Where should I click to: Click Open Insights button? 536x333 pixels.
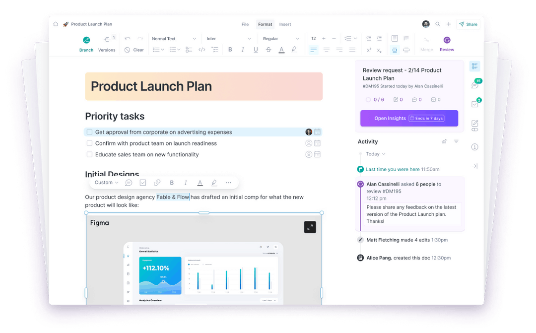click(409, 118)
